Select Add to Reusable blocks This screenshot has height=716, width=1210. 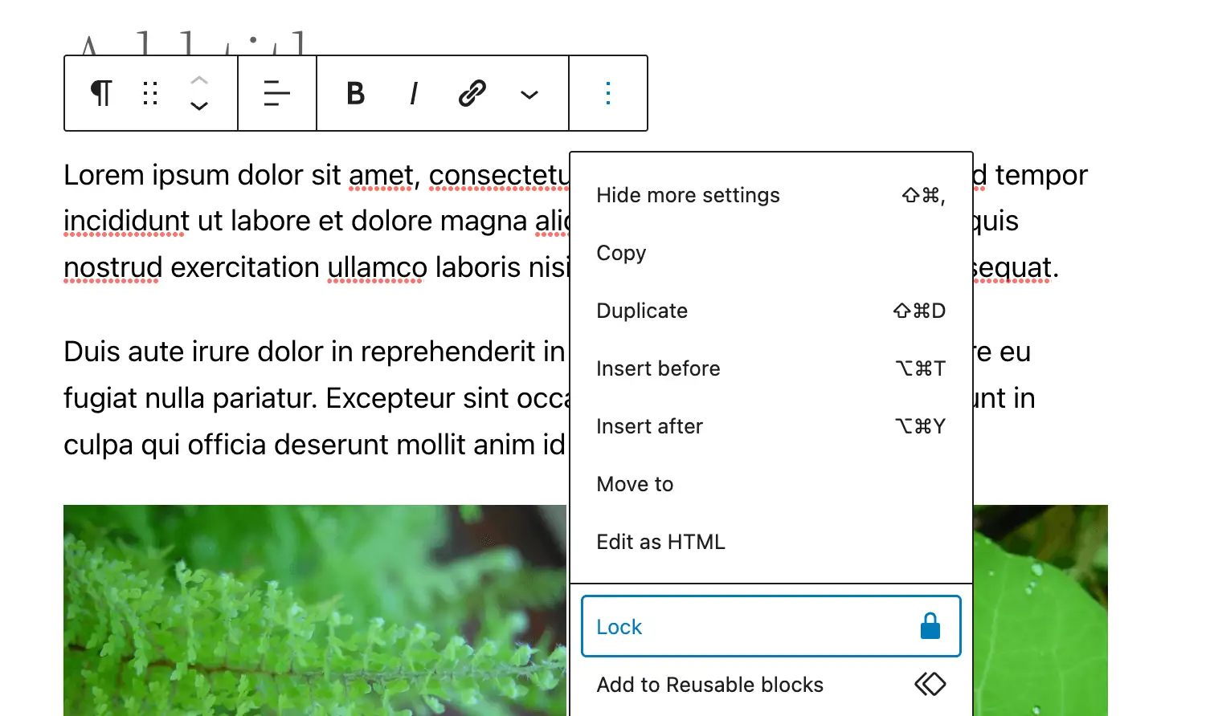coord(771,685)
